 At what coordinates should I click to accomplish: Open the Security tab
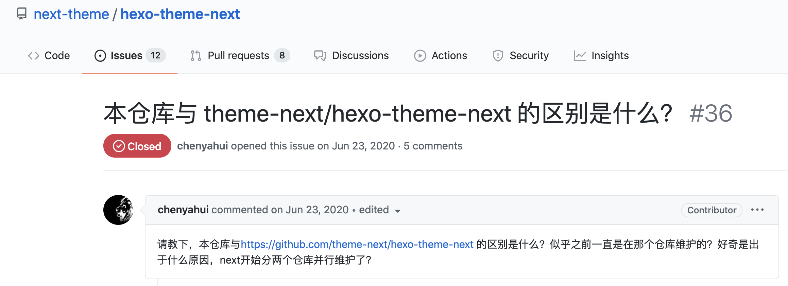coord(529,56)
